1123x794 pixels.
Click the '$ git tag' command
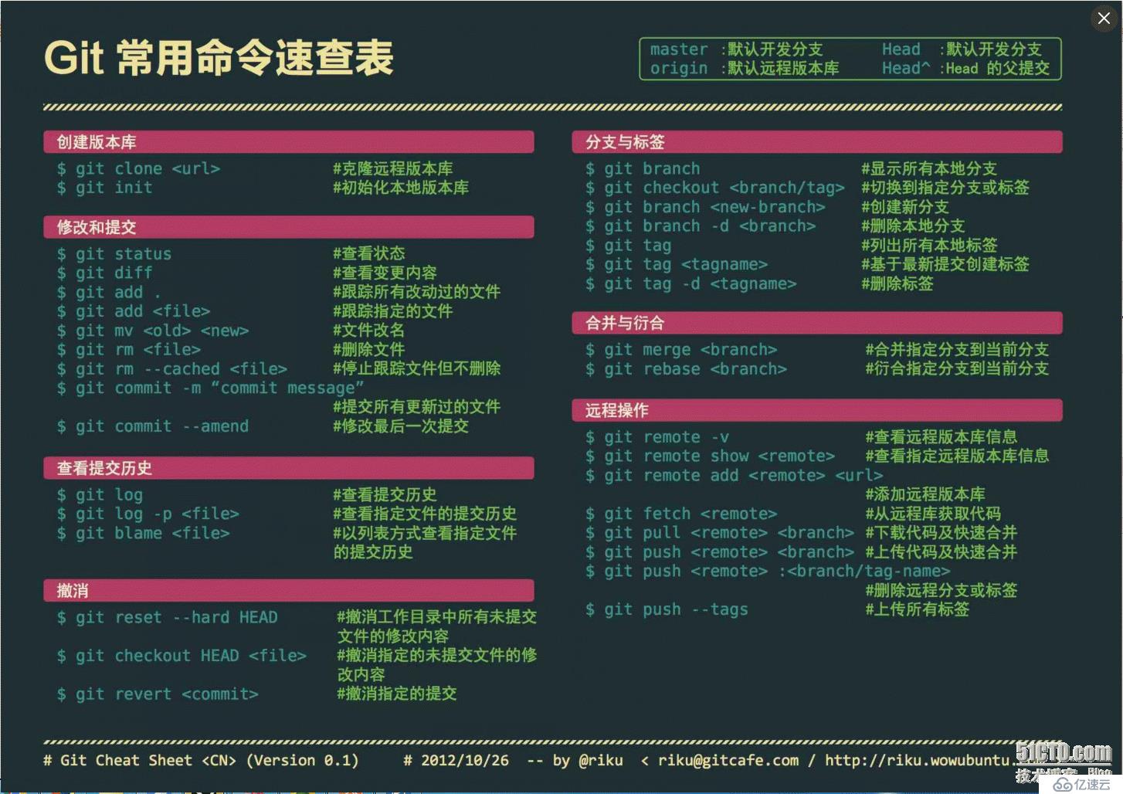(x=629, y=246)
